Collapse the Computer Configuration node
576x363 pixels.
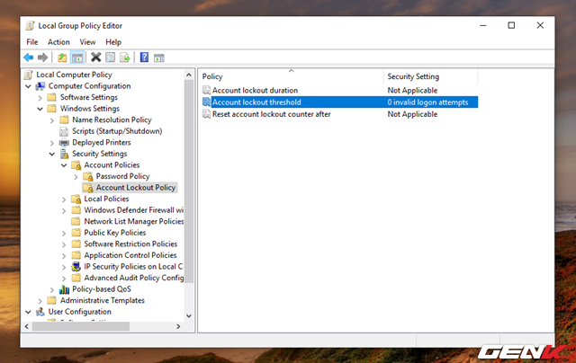(x=28, y=86)
